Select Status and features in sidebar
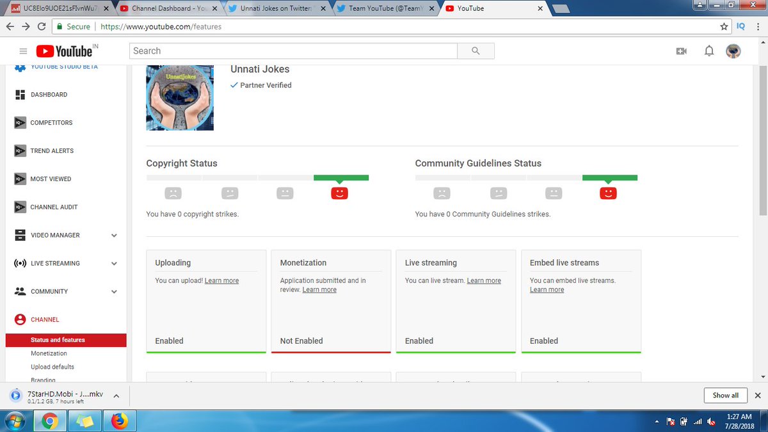Screen dimensions: 768x432 (65, 340)
